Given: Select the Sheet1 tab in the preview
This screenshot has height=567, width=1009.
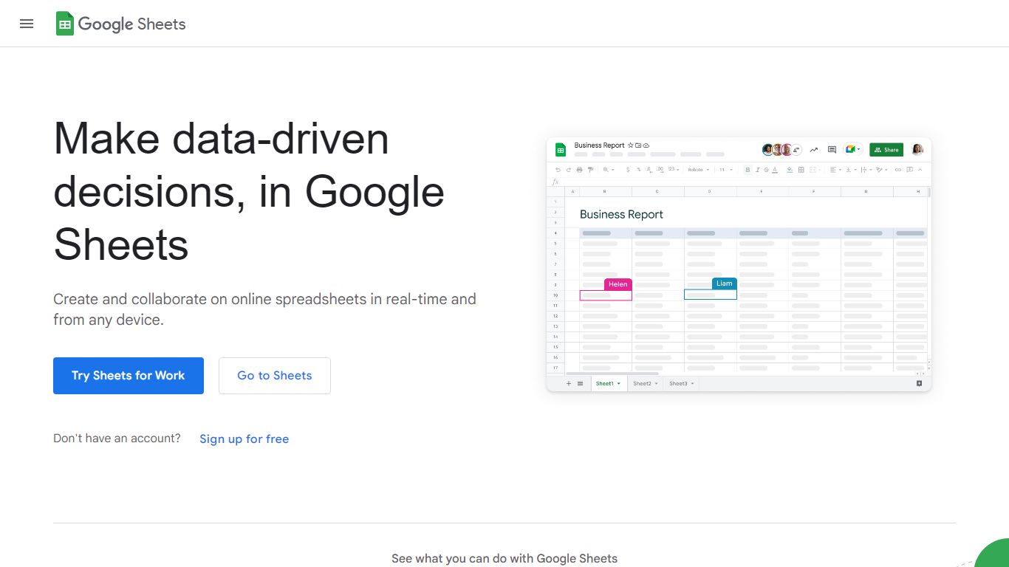Looking at the screenshot, I should [609, 383].
